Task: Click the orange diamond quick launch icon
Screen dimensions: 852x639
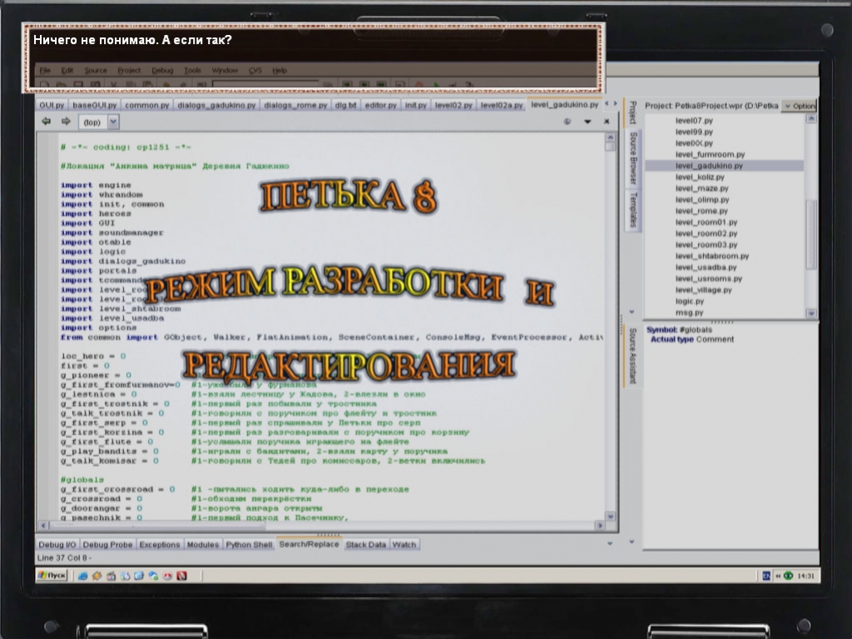Action: click(x=97, y=576)
